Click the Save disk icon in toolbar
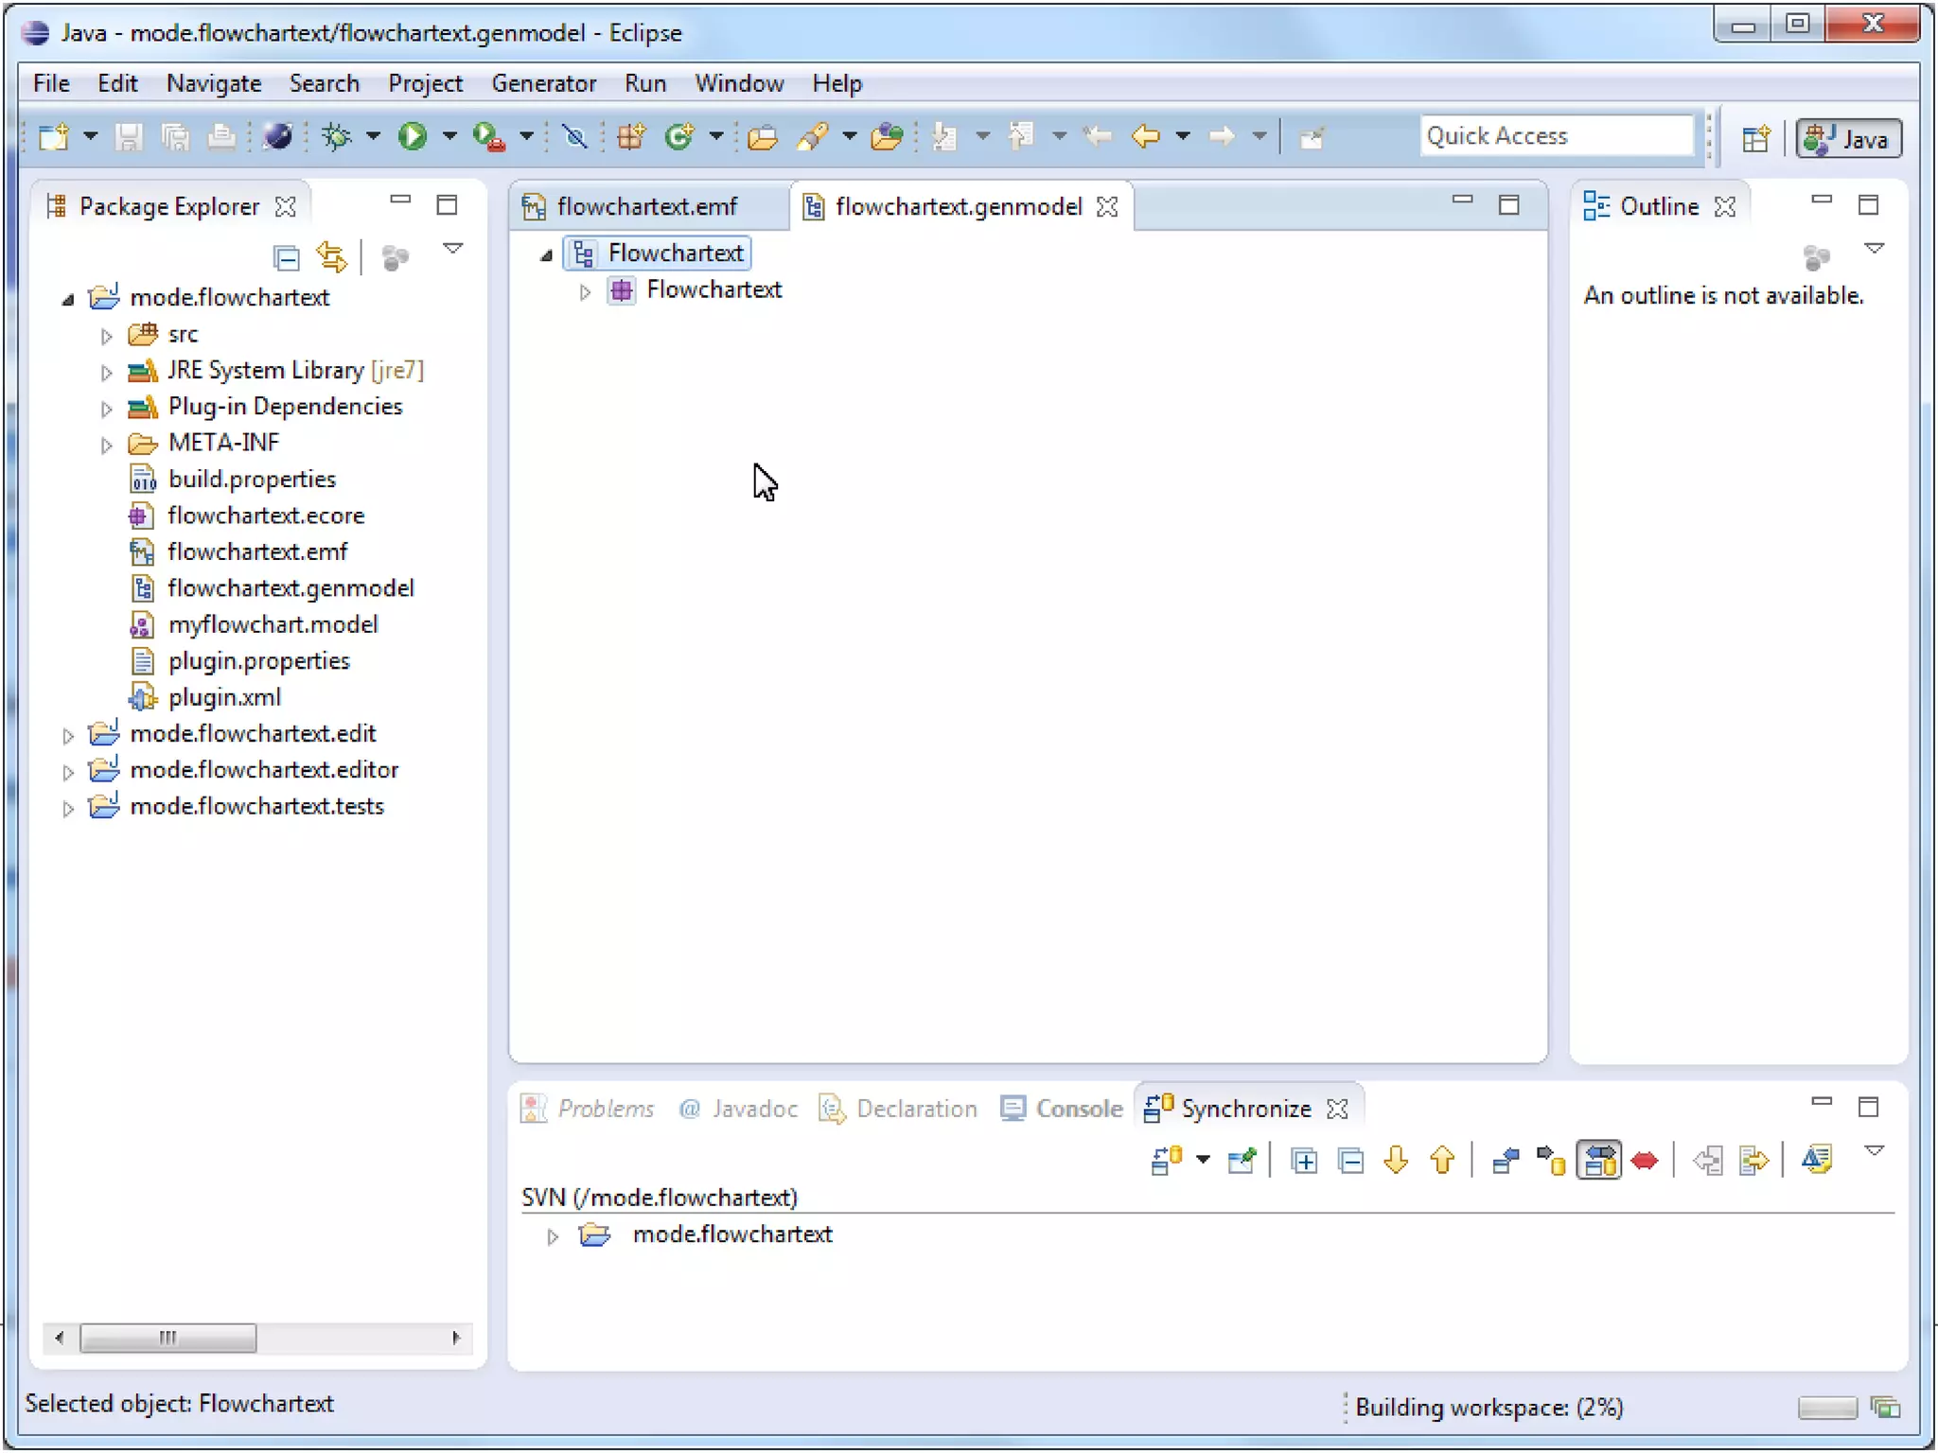Viewport: 1938px width, 1453px height. 129,137
